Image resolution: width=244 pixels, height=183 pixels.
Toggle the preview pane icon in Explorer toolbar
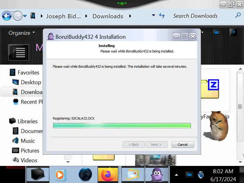click(x=217, y=32)
